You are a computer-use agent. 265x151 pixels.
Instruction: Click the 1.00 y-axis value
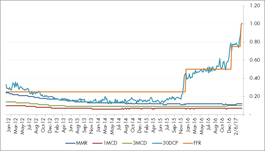click(255, 24)
